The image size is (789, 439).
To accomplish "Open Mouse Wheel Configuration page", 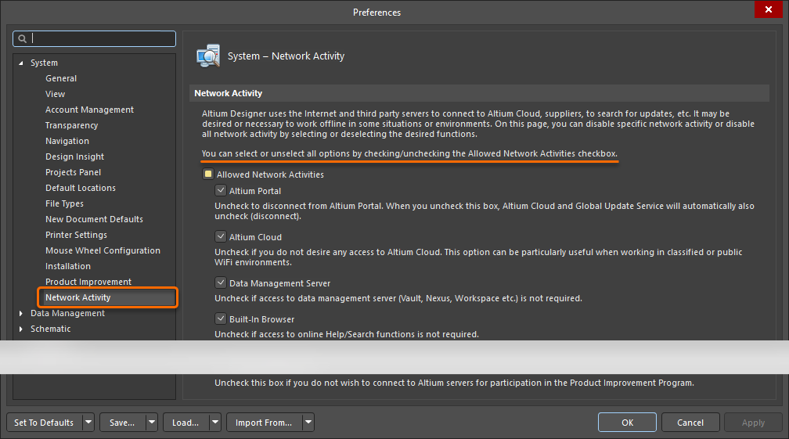I will [x=103, y=250].
